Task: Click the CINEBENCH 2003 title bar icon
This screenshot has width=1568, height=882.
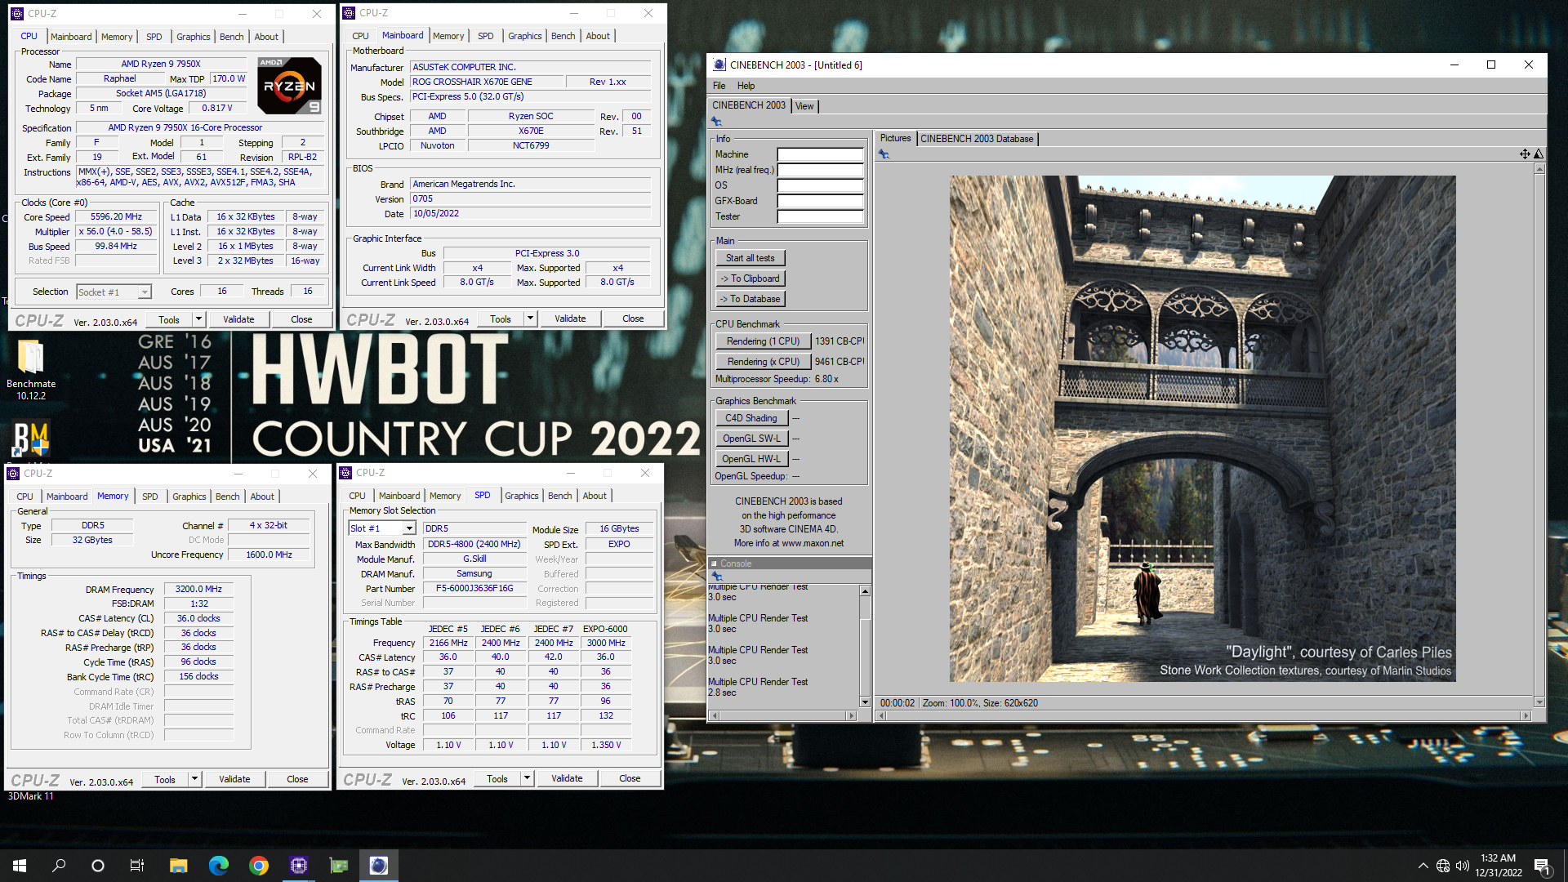Action: pyautogui.click(x=719, y=65)
